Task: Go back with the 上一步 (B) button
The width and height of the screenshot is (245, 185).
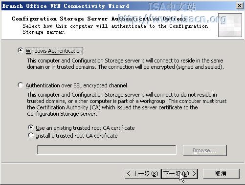Action: click(x=143, y=174)
